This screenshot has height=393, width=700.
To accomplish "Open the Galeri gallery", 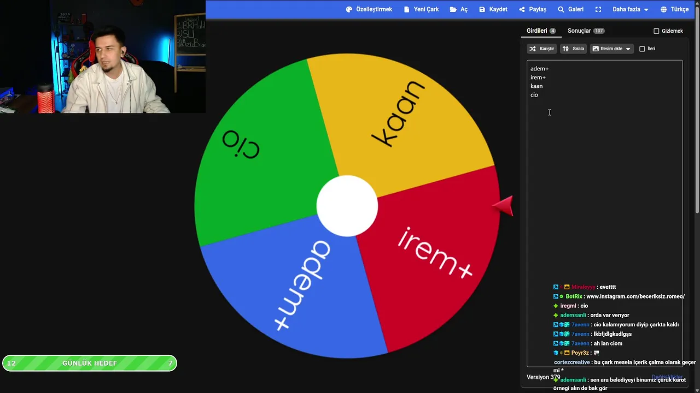I will 570,9.
